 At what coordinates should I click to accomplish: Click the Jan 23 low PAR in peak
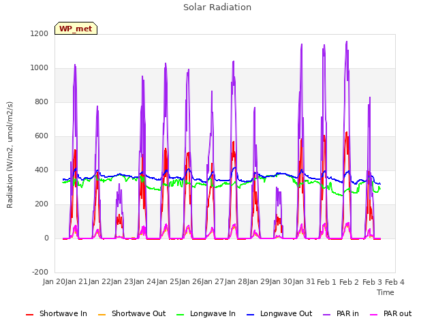click(x=119, y=184)
